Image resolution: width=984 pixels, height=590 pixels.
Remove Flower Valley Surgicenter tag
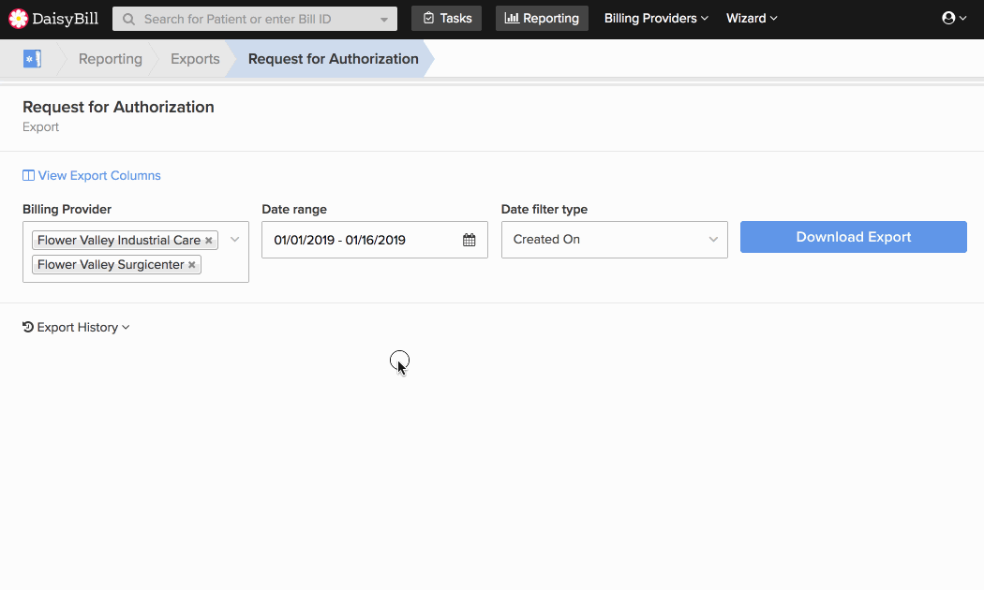pyautogui.click(x=192, y=265)
